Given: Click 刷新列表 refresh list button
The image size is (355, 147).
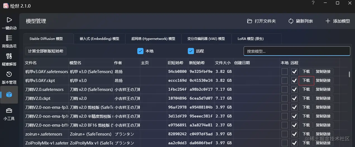Looking at the screenshot, I should 301,21.
